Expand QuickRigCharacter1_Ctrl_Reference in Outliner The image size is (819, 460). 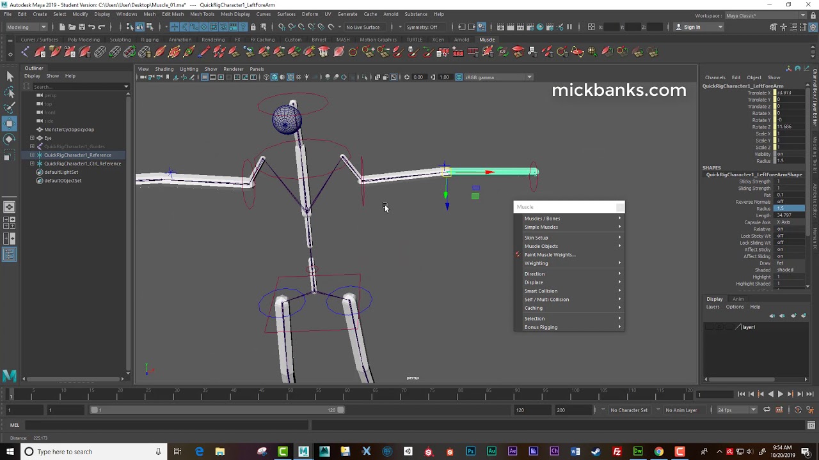[32, 164]
